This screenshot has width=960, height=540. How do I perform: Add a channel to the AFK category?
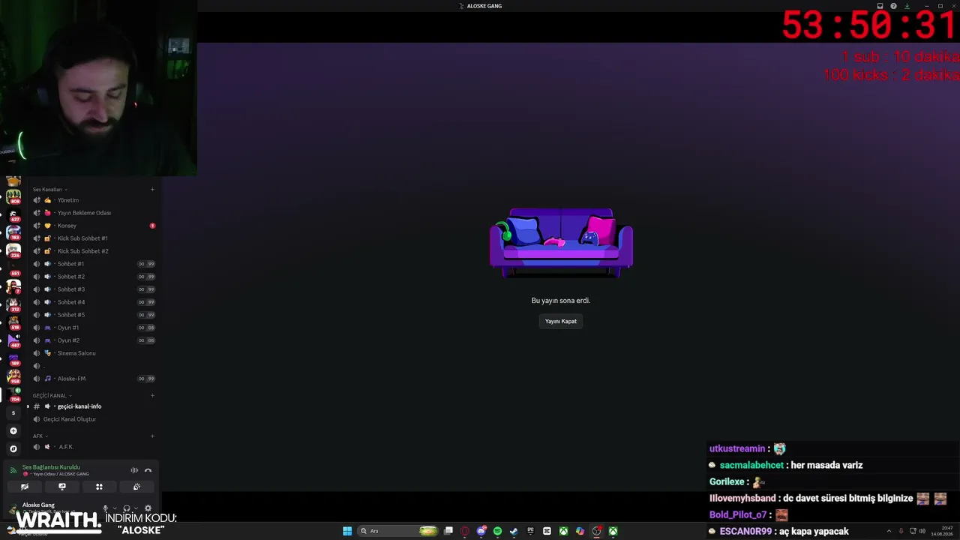pyautogui.click(x=152, y=436)
